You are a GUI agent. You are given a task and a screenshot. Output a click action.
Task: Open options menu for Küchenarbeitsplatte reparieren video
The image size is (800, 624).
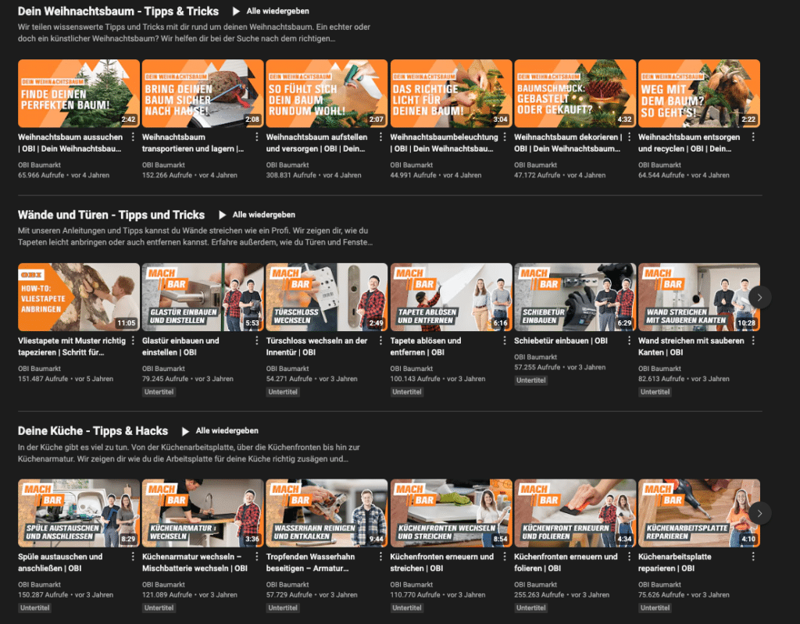pyautogui.click(x=753, y=556)
